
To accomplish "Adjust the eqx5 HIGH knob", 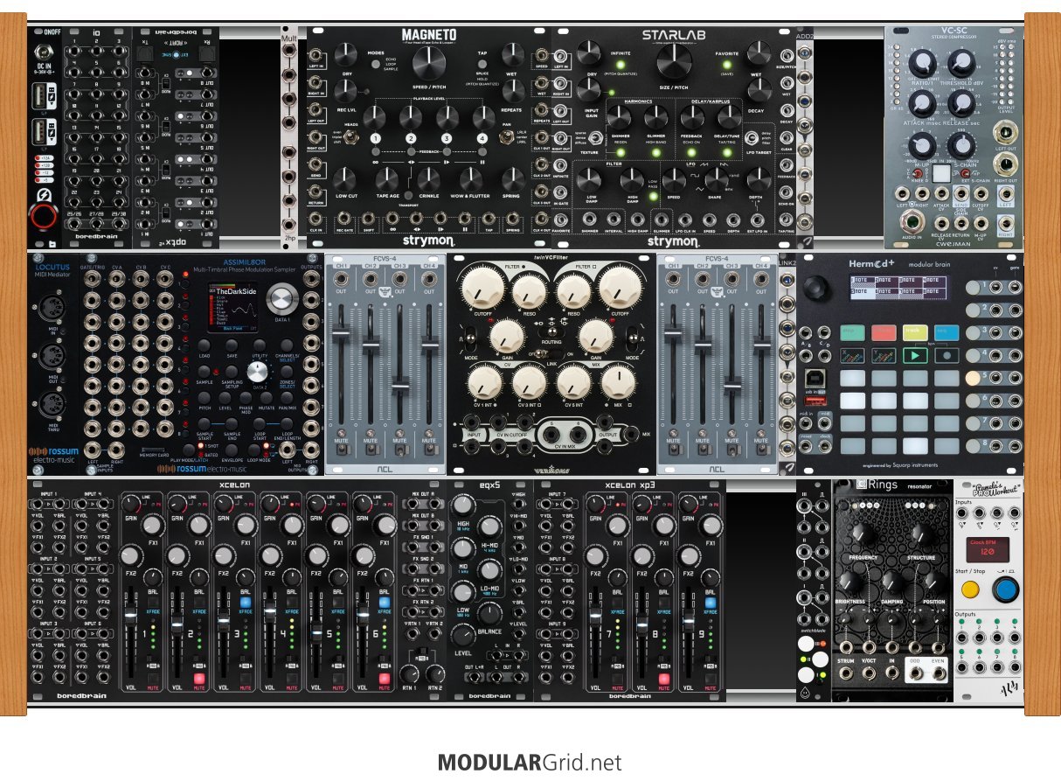I will 463,506.
